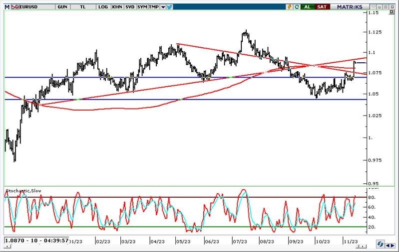Open the Twitter bird icon
Screen dimensions: 399x252
click(169, 7)
